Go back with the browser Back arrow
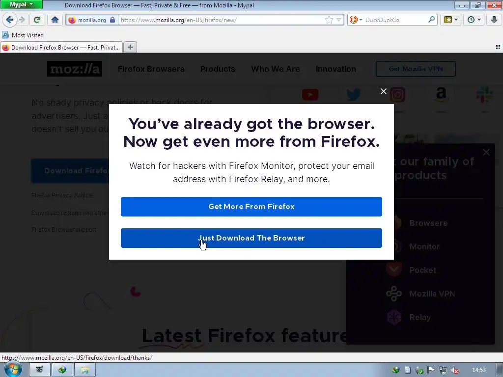503x377 pixels. pos(9,20)
